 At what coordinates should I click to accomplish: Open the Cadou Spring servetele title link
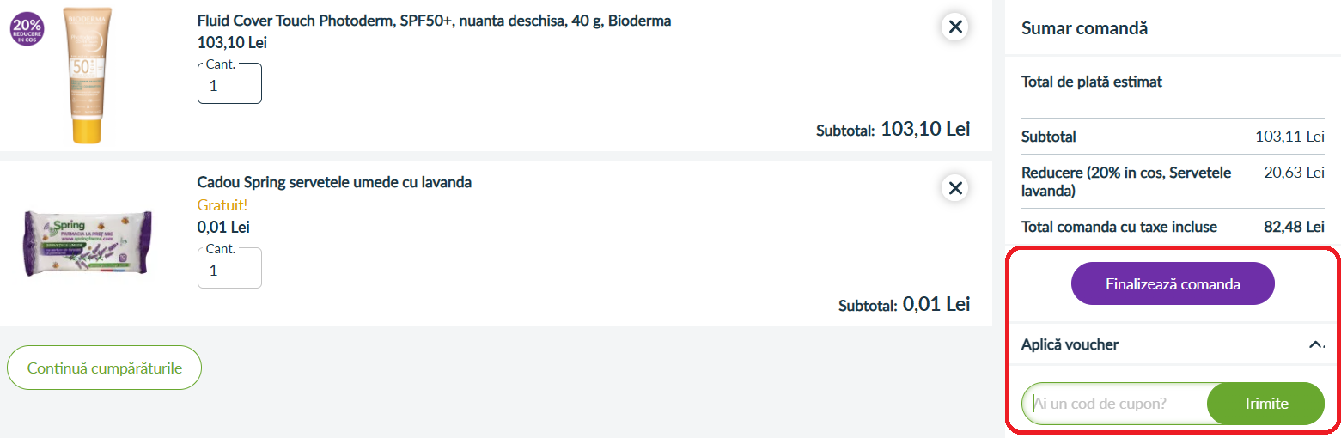(334, 182)
